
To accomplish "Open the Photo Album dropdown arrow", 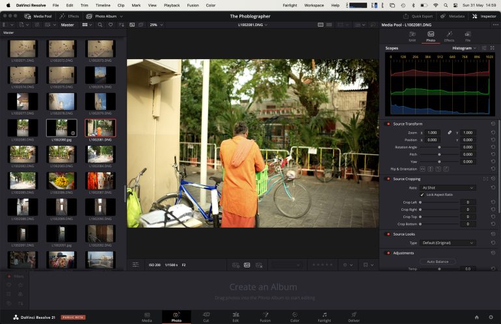I will [121, 16].
